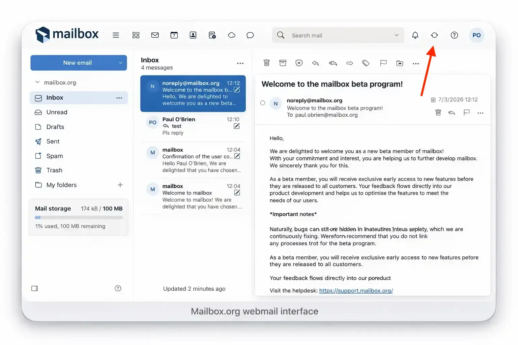Viewport: 518px width, 345px height.
Task: Collapse the mailbox.org account section
Action: coord(37,82)
